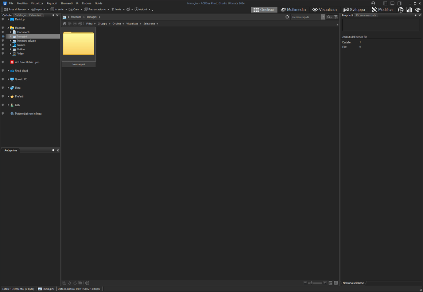The width and height of the screenshot is (423, 292).
Task: Collapse the Raccolte tree node
Action: (8, 28)
